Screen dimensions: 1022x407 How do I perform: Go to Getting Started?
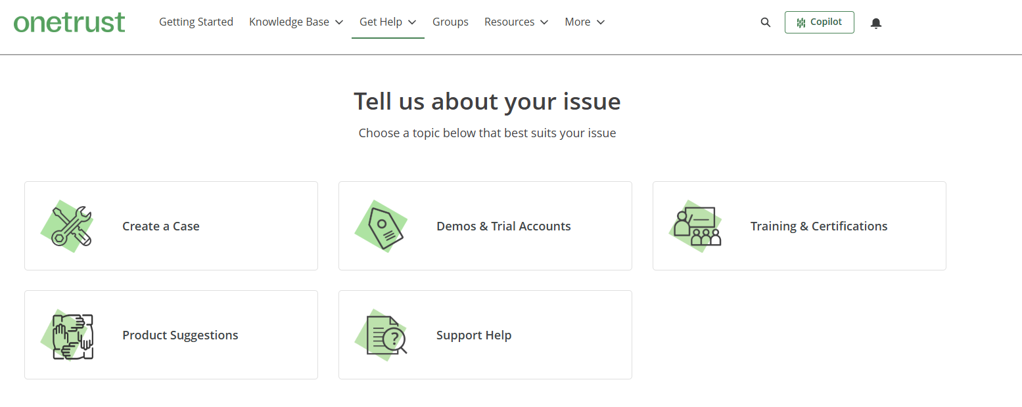(196, 22)
